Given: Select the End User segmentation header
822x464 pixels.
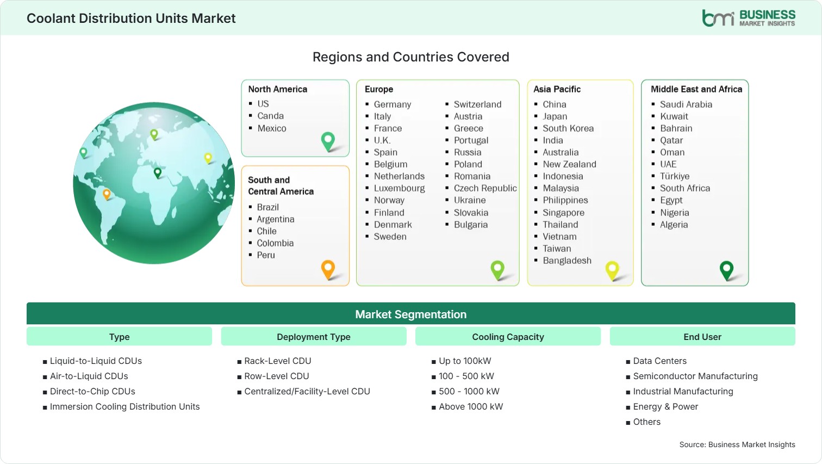Looking at the screenshot, I should (702, 337).
